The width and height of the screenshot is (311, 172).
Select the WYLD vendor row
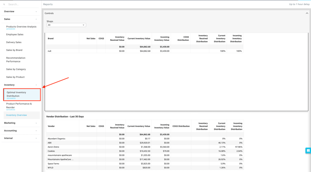click(x=145, y=168)
